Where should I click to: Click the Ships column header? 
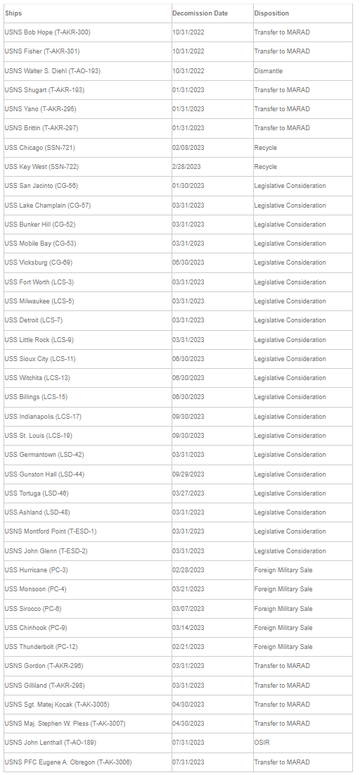[87, 13]
